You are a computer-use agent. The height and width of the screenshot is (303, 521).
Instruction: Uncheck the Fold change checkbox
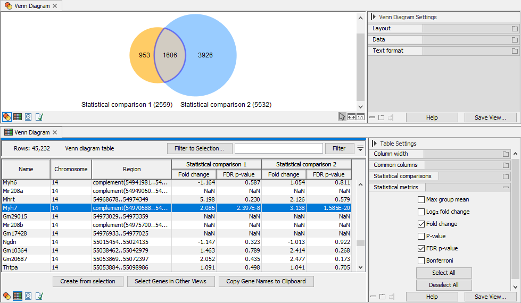click(x=421, y=224)
